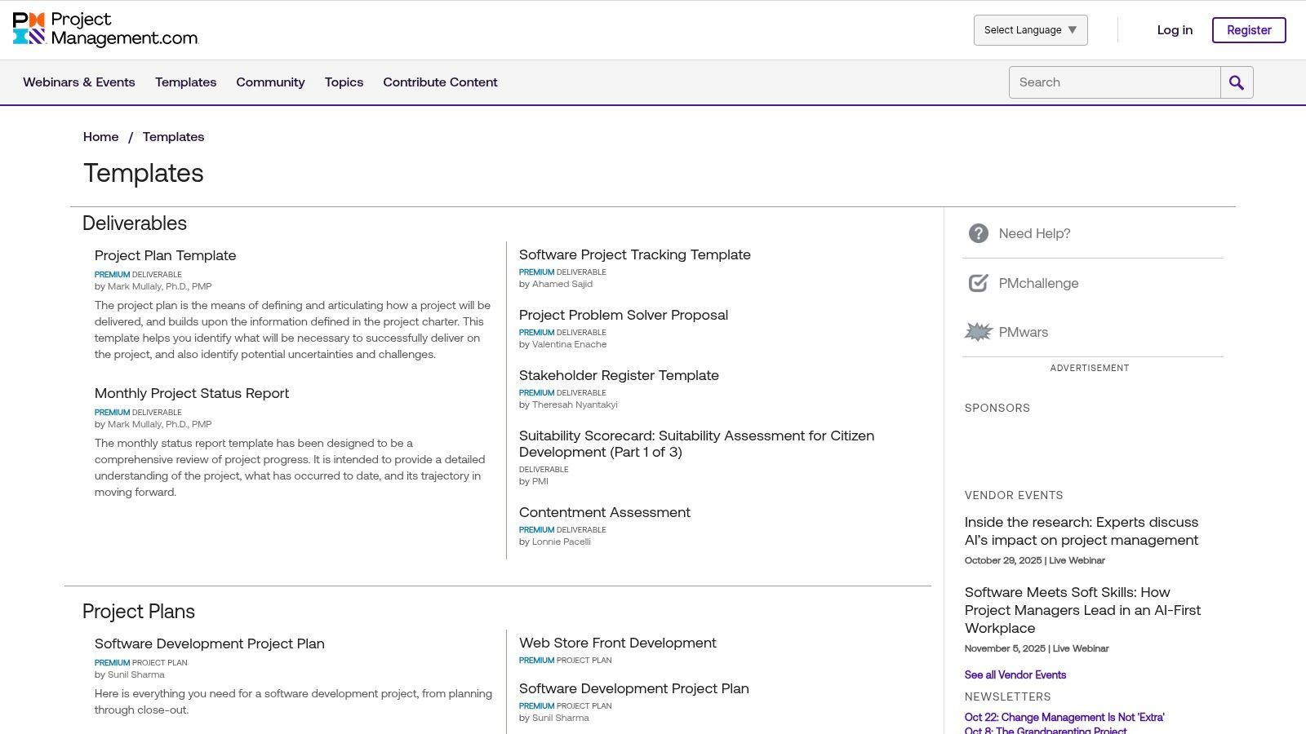Click the Register button
The width and height of the screenshot is (1306, 734).
click(x=1249, y=29)
